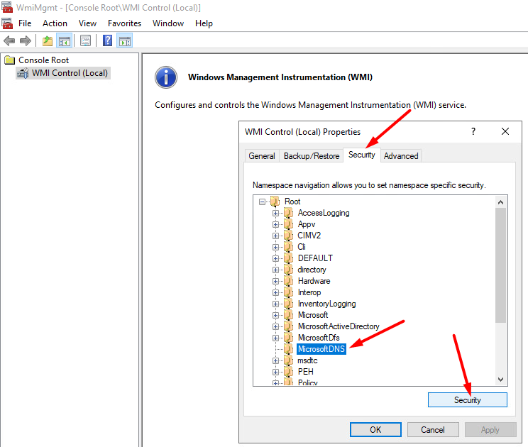
Task: Select the Security tab
Action: [362, 155]
